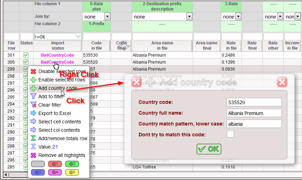This screenshot has height=180, width=302.
Task: Apply yellow @5 highlight swatch
Action: [x=72, y=172]
